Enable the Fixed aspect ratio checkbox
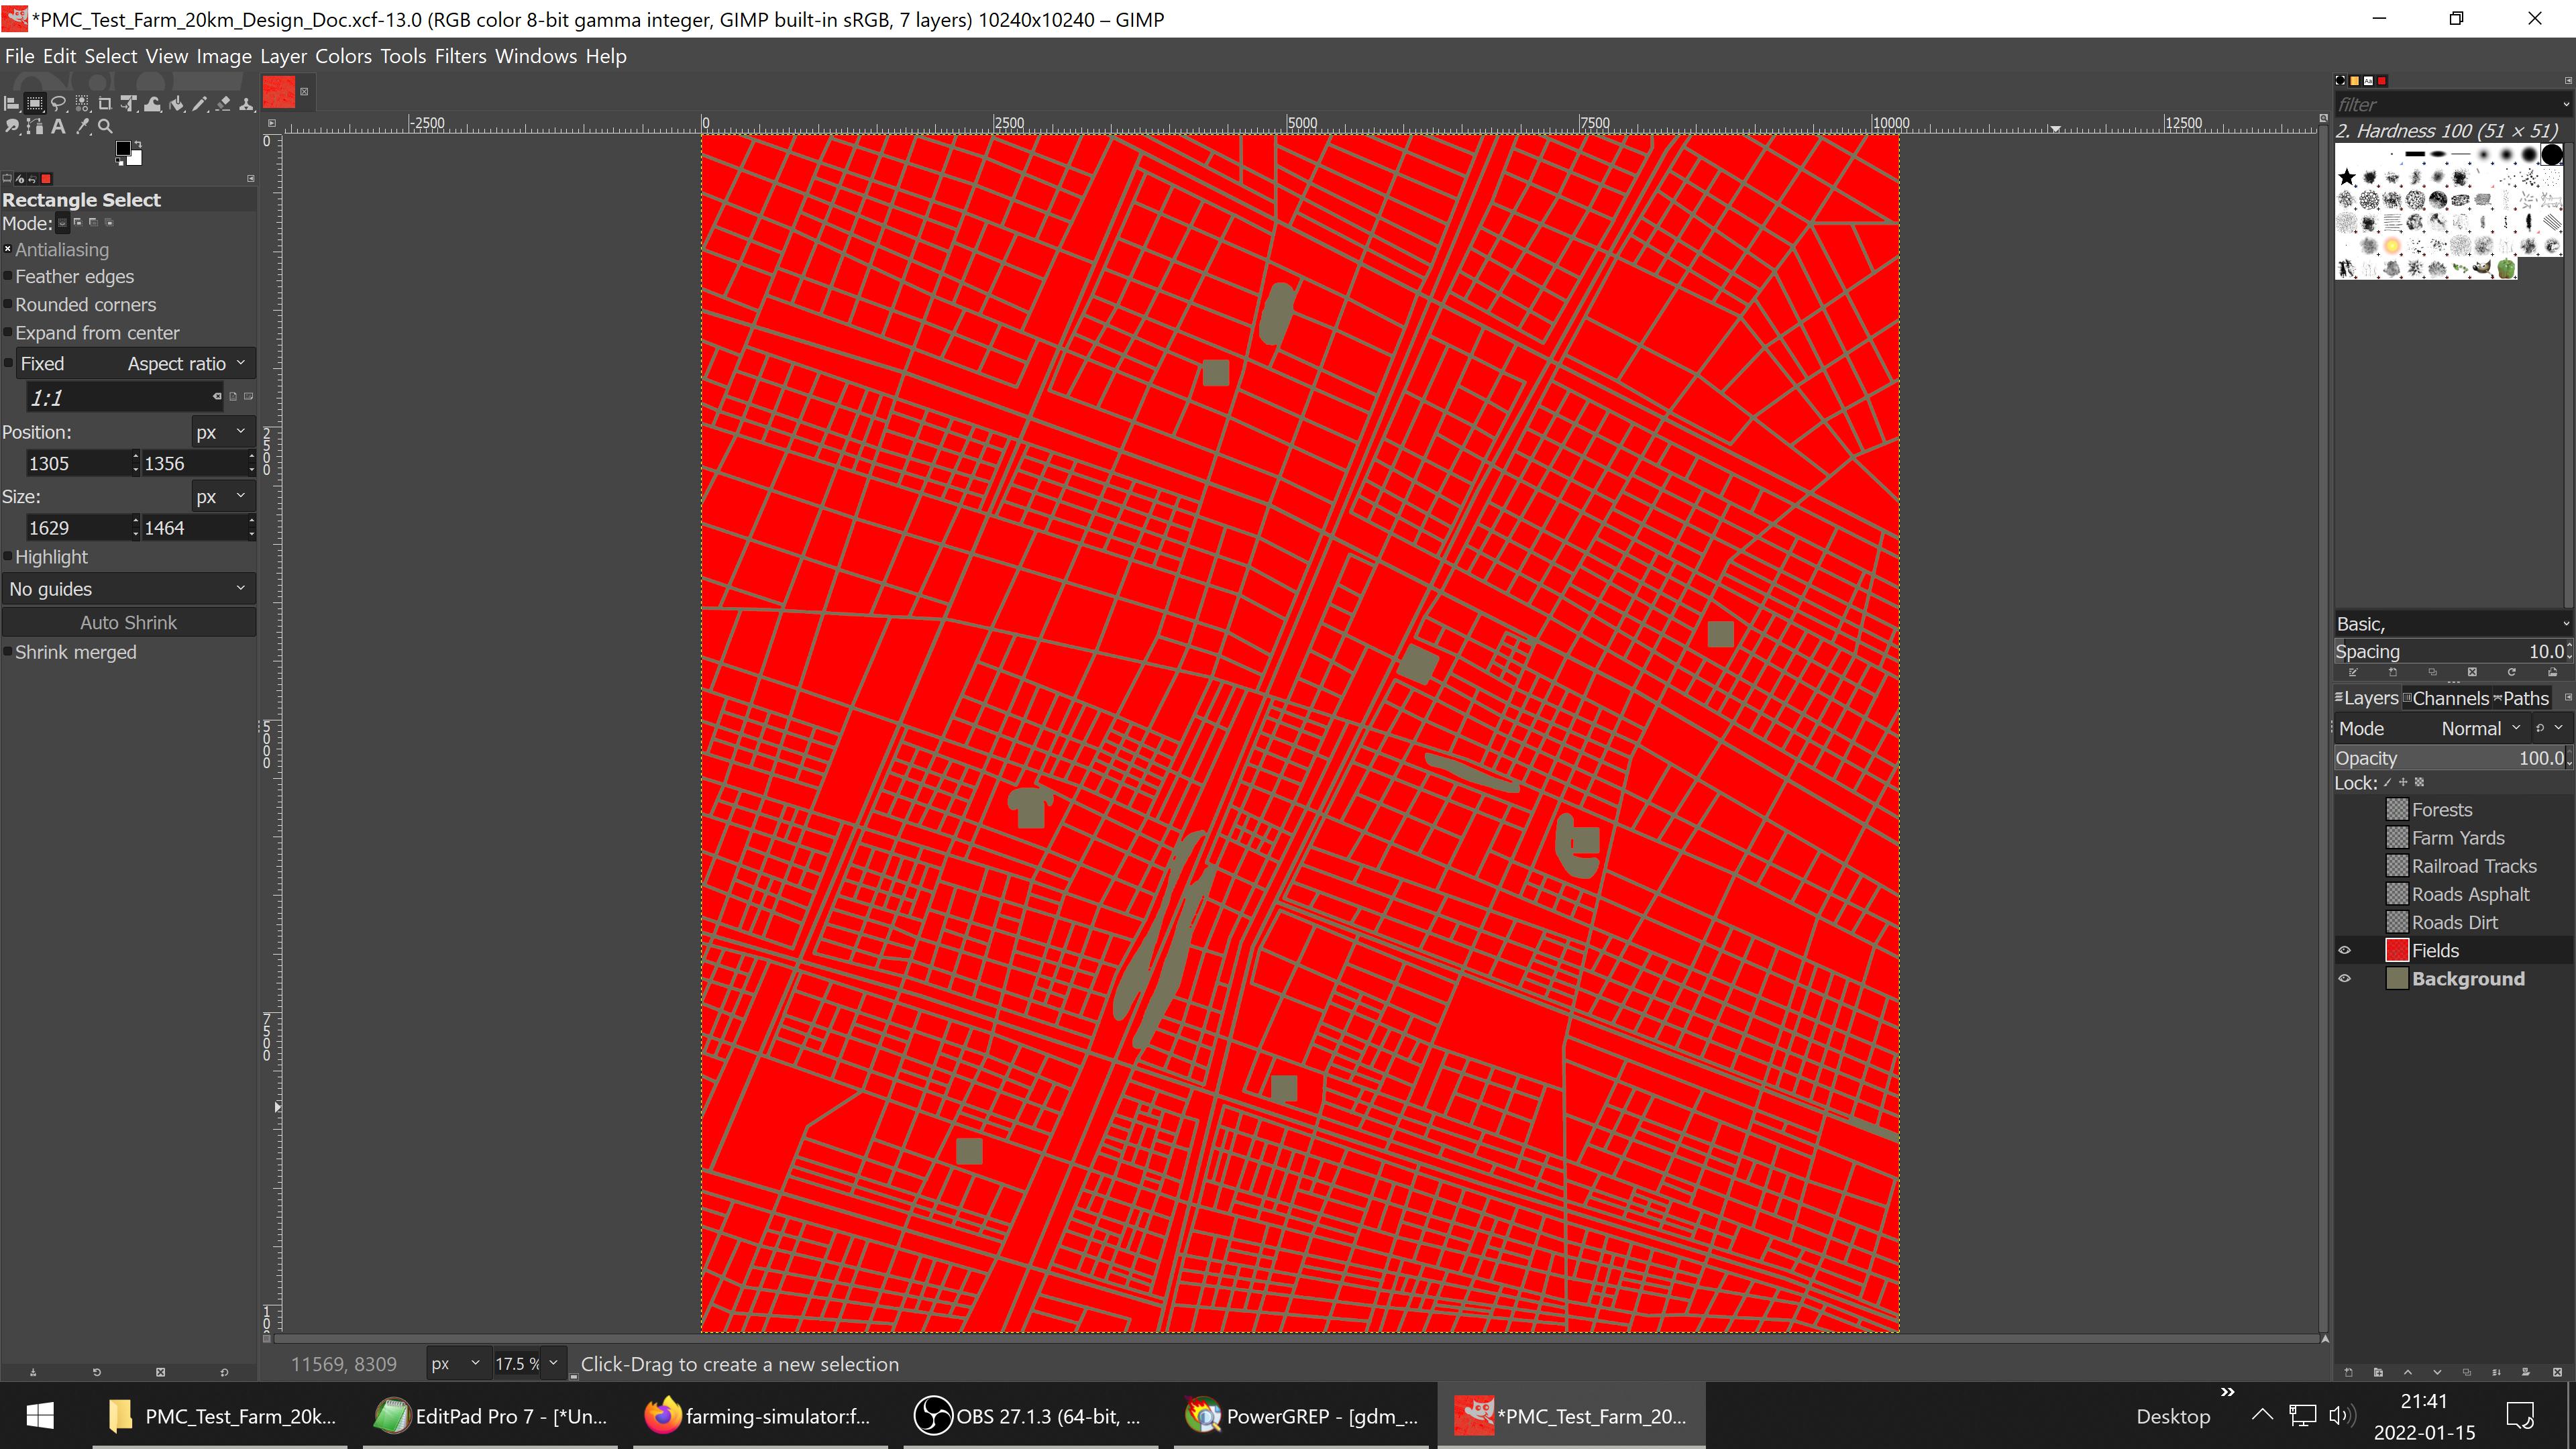The height and width of the screenshot is (1449, 2576). (x=9, y=363)
